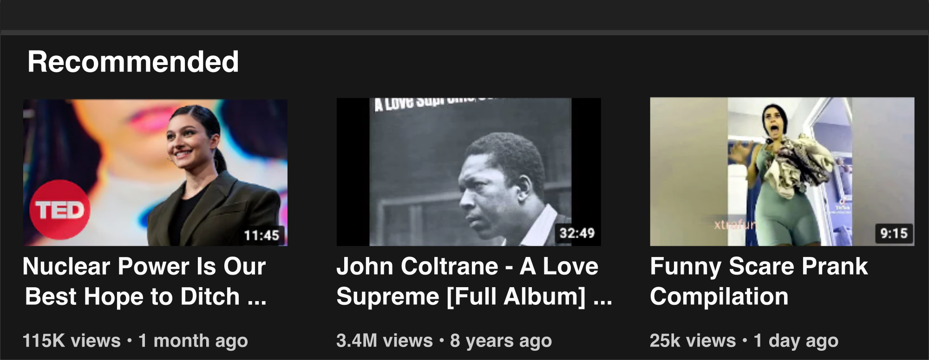The width and height of the screenshot is (929, 360).
Task: Click the red TED logo badge
Action: (x=60, y=210)
